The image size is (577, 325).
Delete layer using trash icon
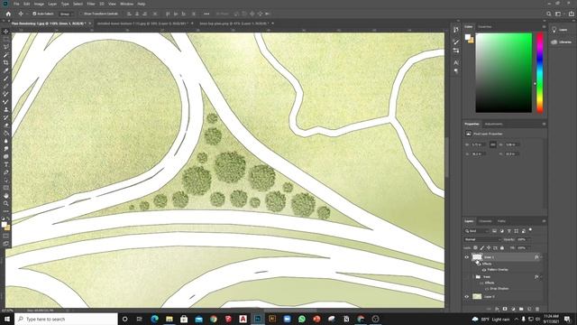[x=537, y=309]
